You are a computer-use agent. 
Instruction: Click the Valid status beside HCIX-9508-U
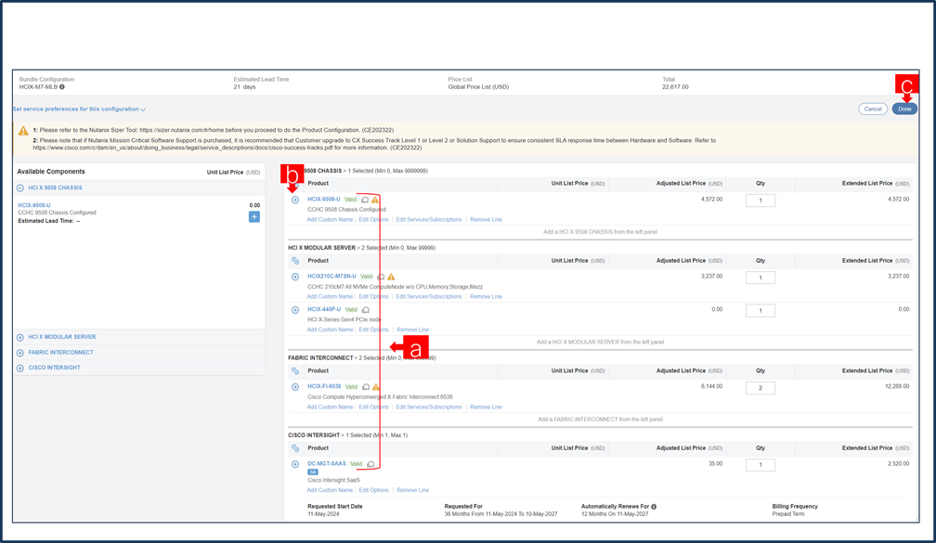(x=350, y=200)
